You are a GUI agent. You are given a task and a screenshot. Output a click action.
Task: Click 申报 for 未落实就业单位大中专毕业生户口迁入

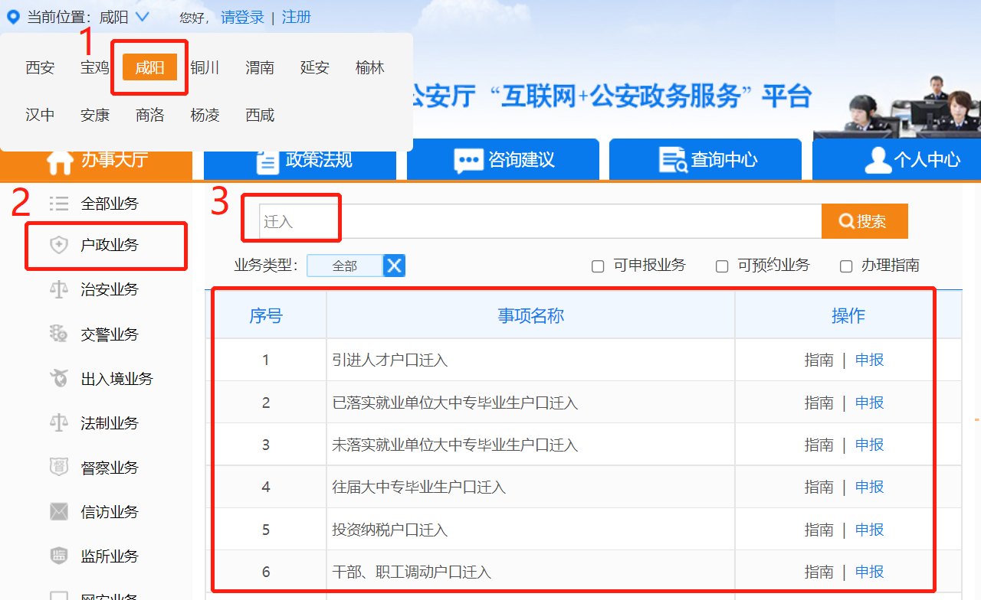click(x=870, y=445)
